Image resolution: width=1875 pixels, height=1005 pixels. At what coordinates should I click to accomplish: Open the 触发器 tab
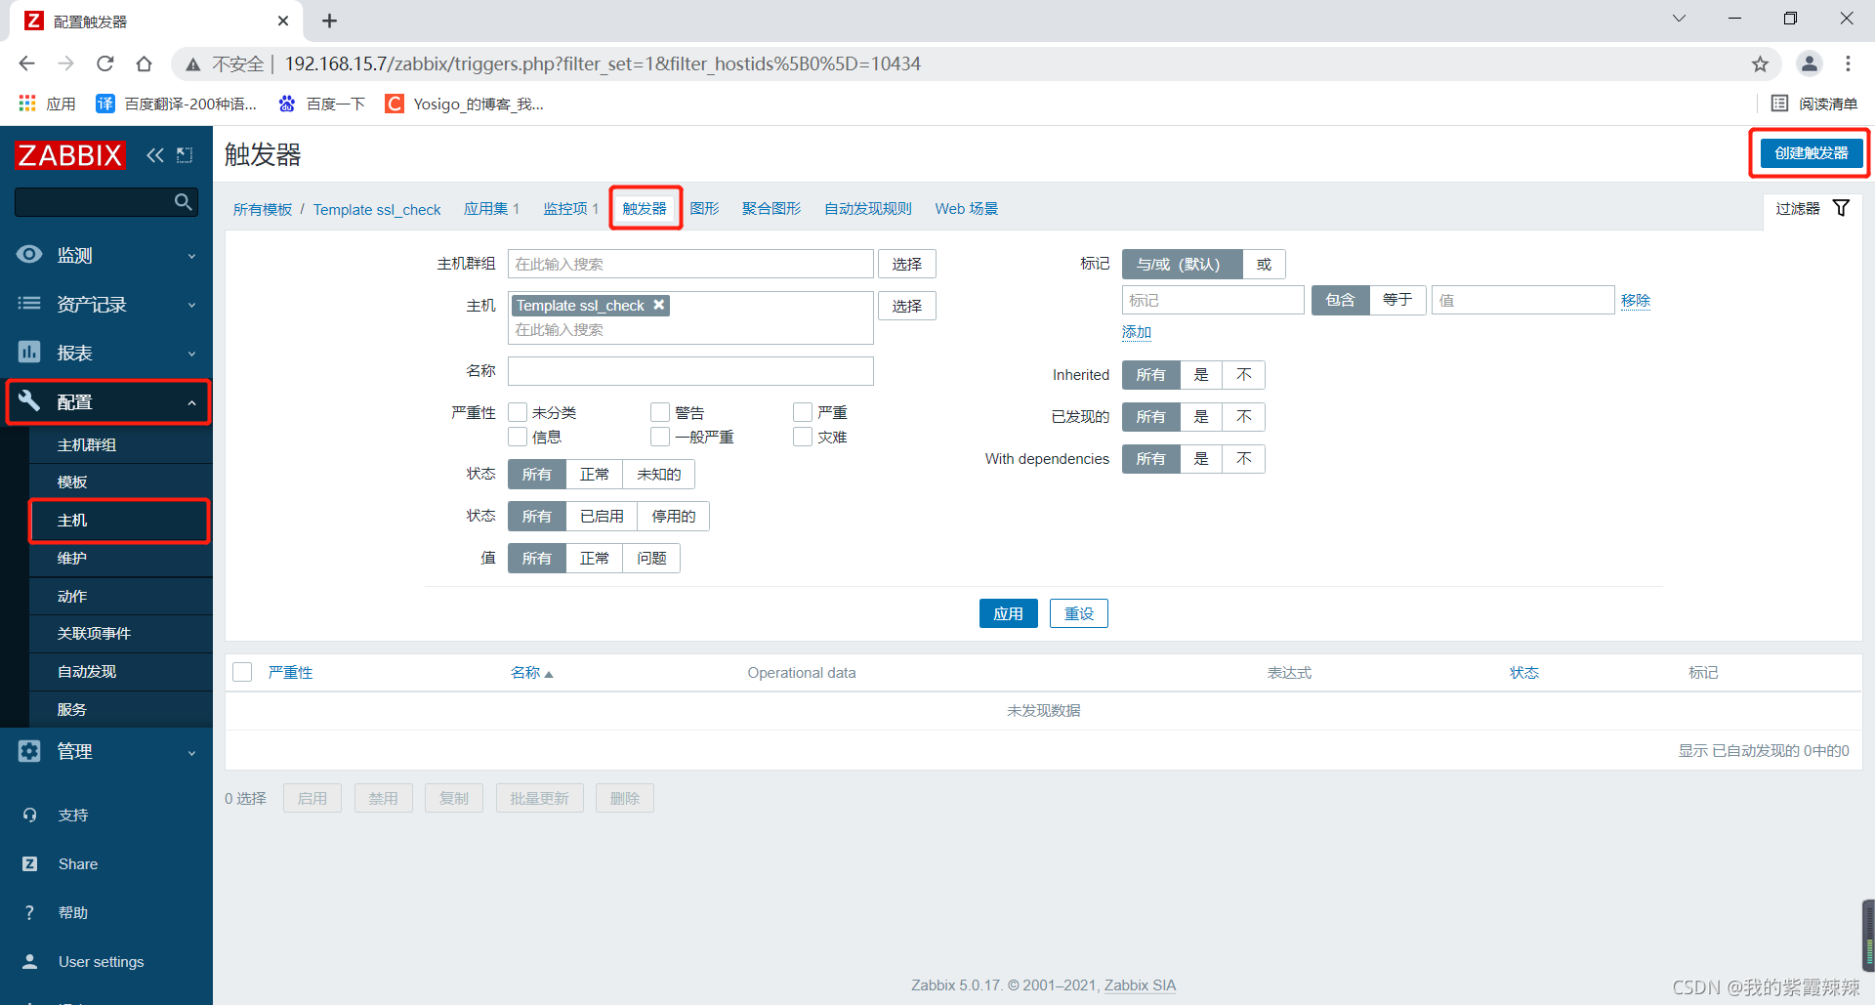tap(645, 208)
